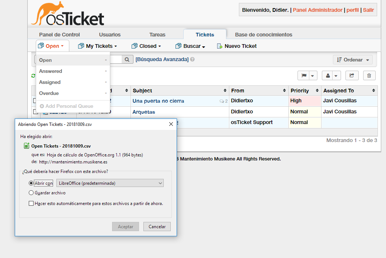
Task: Click the Cancelar button in the dialog
Action: (x=157, y=226)
